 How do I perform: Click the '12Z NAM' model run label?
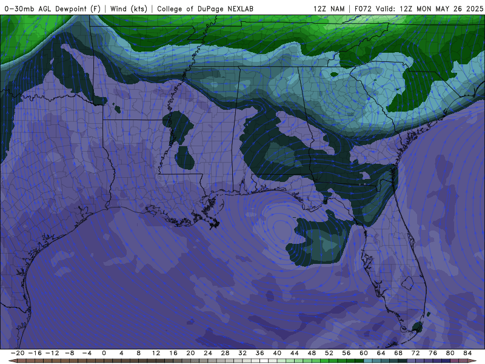[329, 8]
